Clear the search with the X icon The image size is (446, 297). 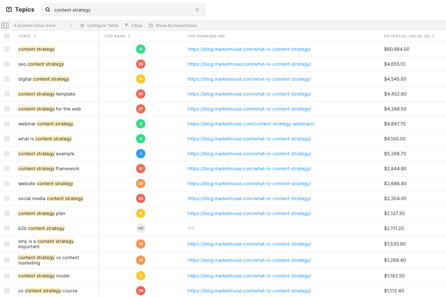(x=197, y=10)
